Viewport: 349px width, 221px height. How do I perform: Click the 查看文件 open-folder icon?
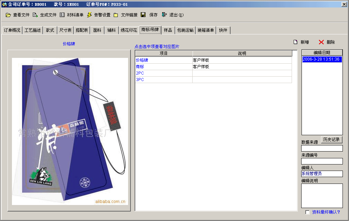8,15
